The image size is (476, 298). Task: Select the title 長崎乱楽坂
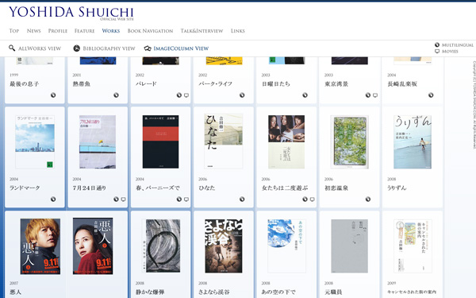(x=402, y=84)
